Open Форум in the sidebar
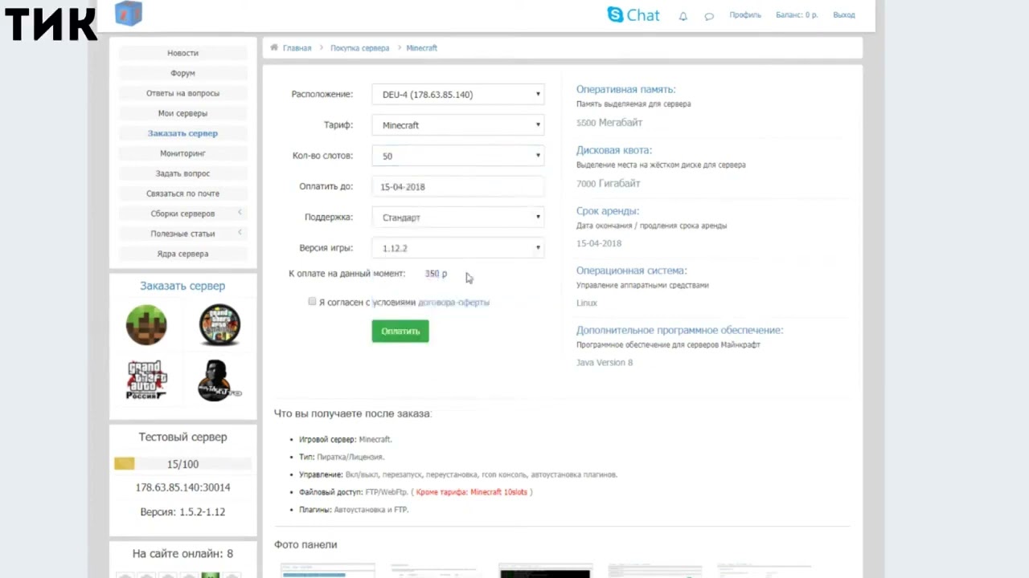The height and width of the screenshot is (578, 1029). (x=182, y=73)
